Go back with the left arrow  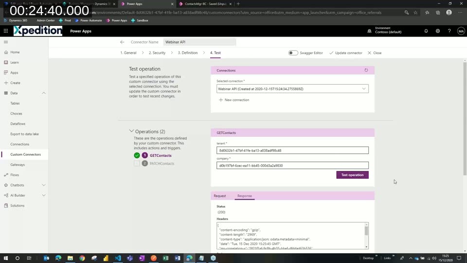[x=122, y=42]
